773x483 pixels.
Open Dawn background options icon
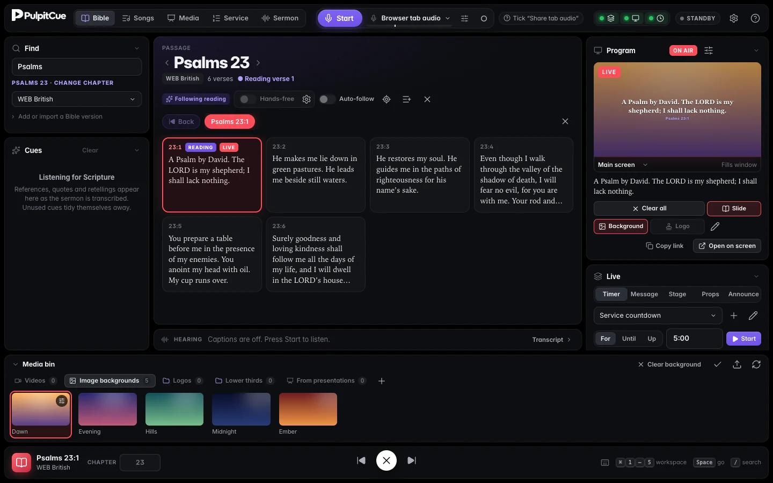[62, 401]
